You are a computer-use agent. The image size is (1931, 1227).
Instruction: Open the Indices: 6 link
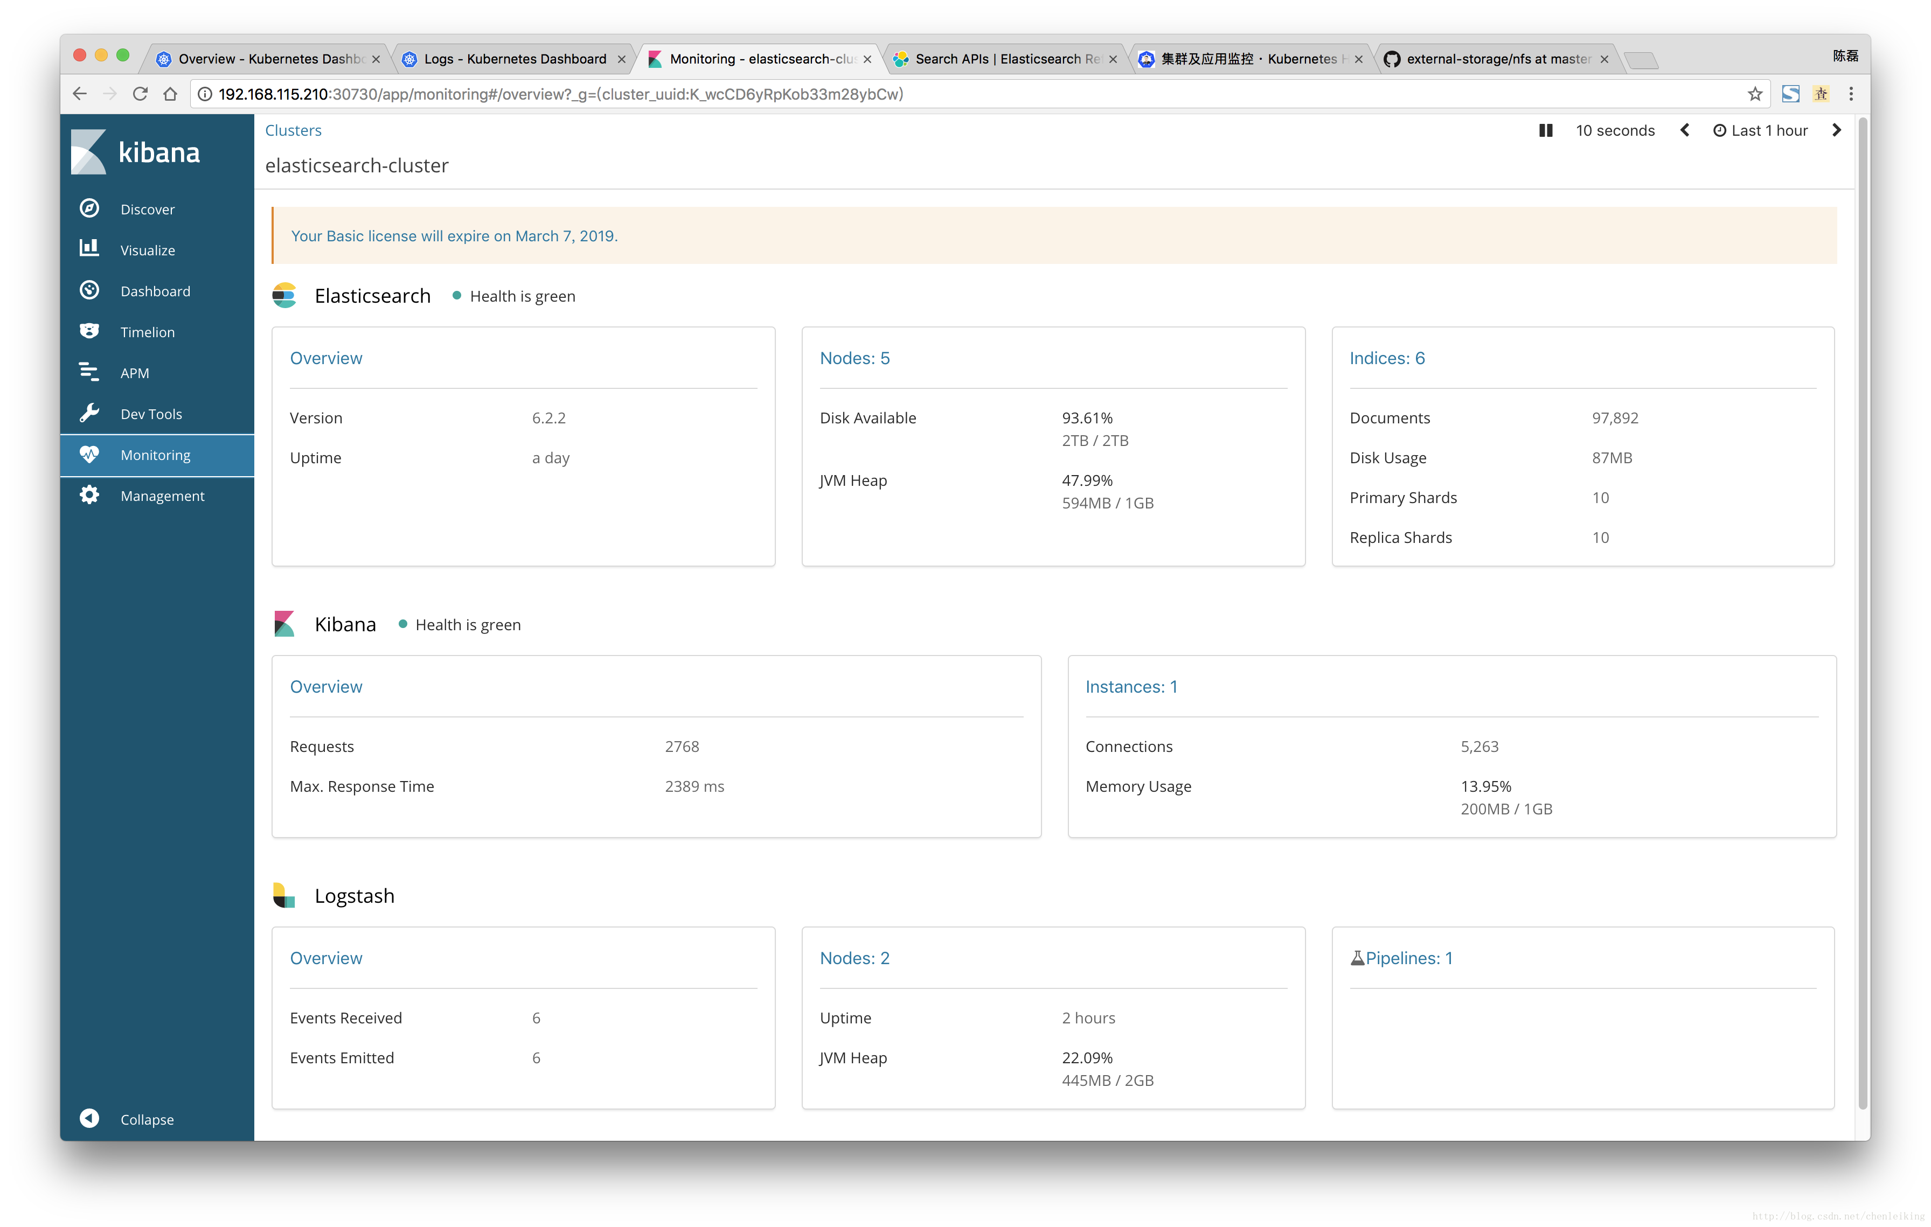[x=1386, y=358]
